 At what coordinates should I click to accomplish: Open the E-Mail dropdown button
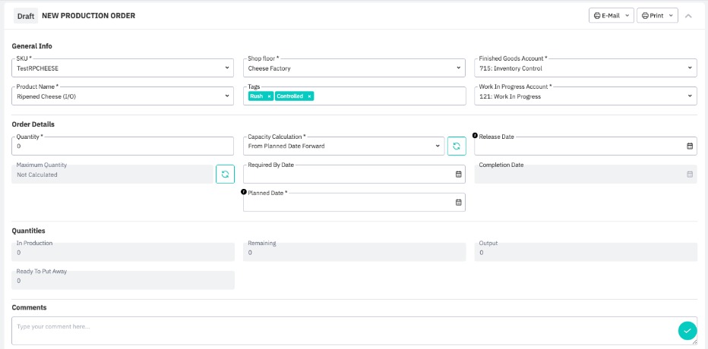click(612, 15)
